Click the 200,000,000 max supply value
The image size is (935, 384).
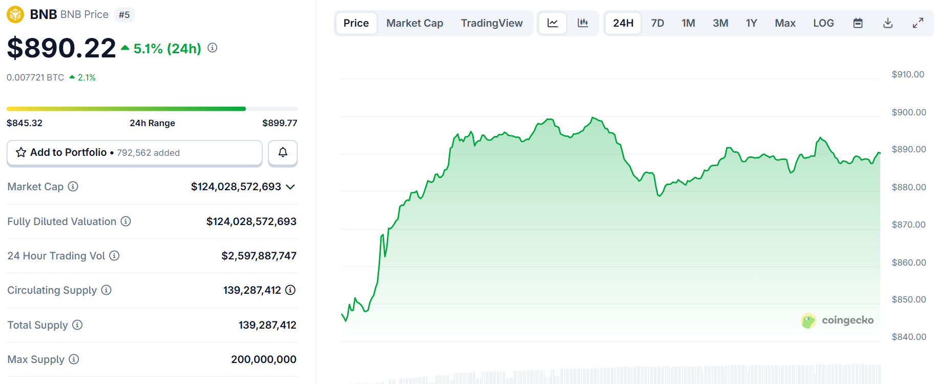pos(264,359)
